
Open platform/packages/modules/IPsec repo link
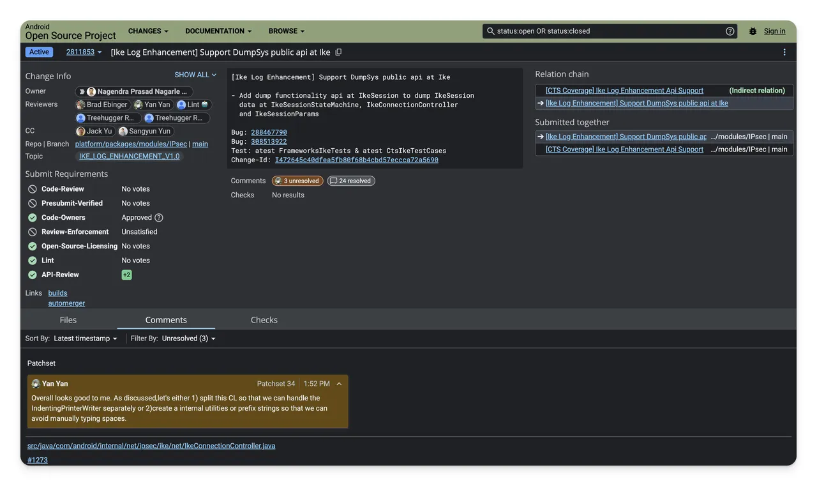pos(131,144)
